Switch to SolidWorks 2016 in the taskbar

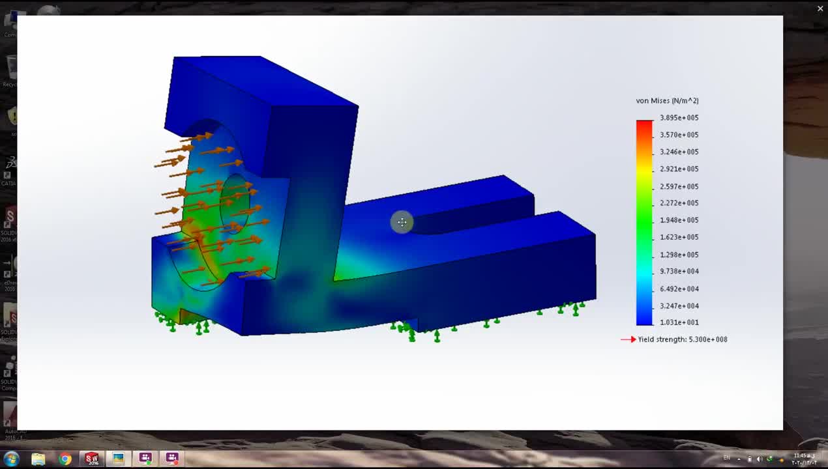tap(92, 459)
